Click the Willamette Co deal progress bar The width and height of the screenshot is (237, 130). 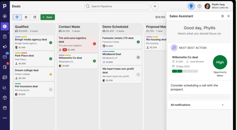click(185, 71)
